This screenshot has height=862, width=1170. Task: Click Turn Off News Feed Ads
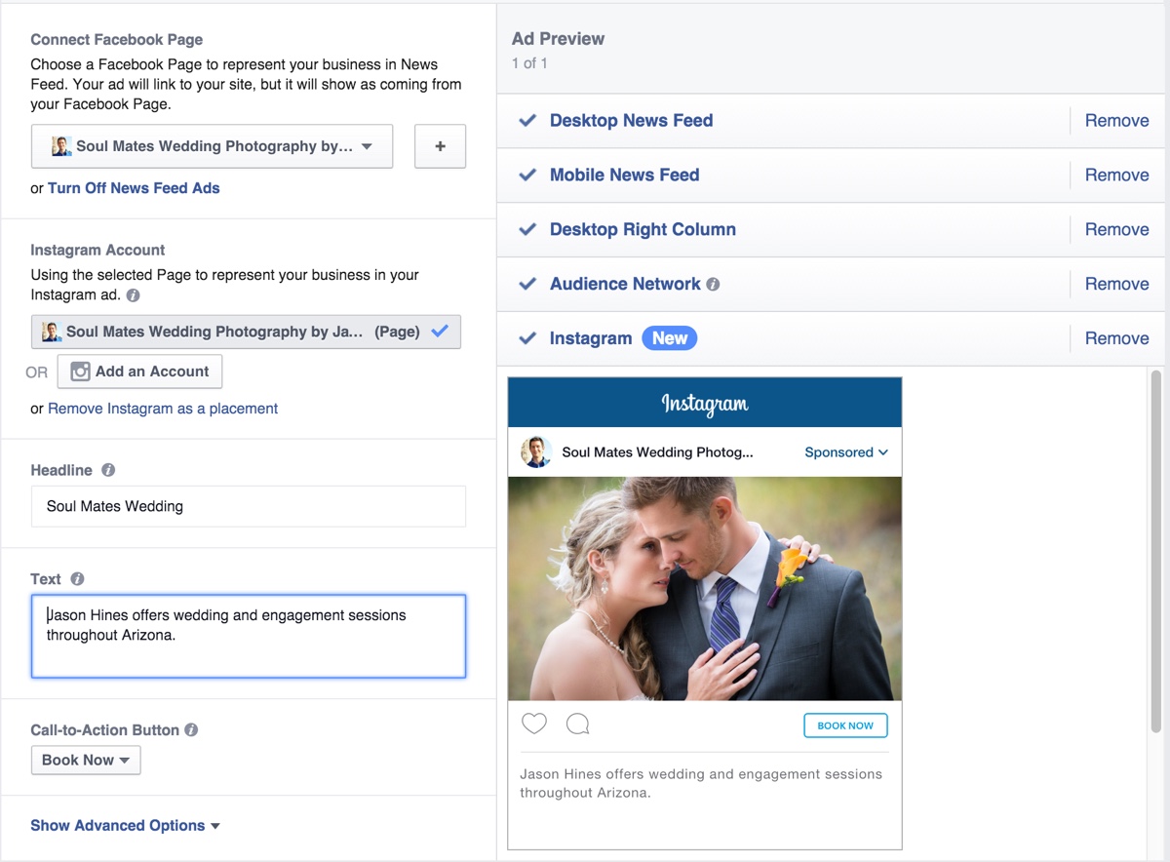tap(134, 188)
